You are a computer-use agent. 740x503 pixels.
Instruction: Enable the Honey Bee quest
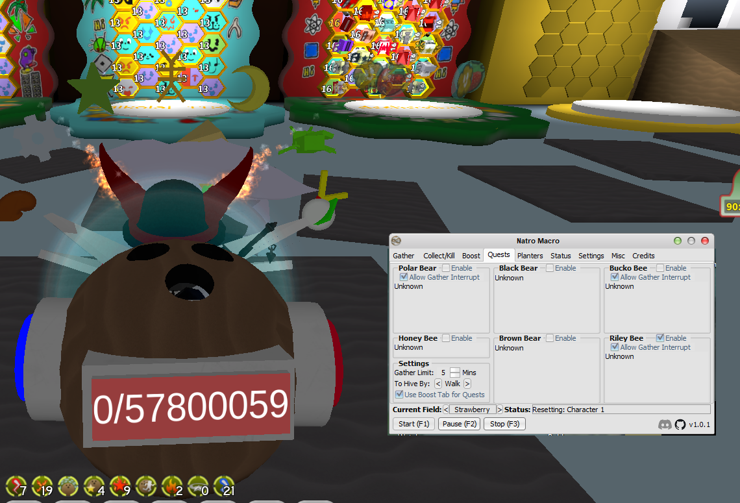tap(446, 338)
